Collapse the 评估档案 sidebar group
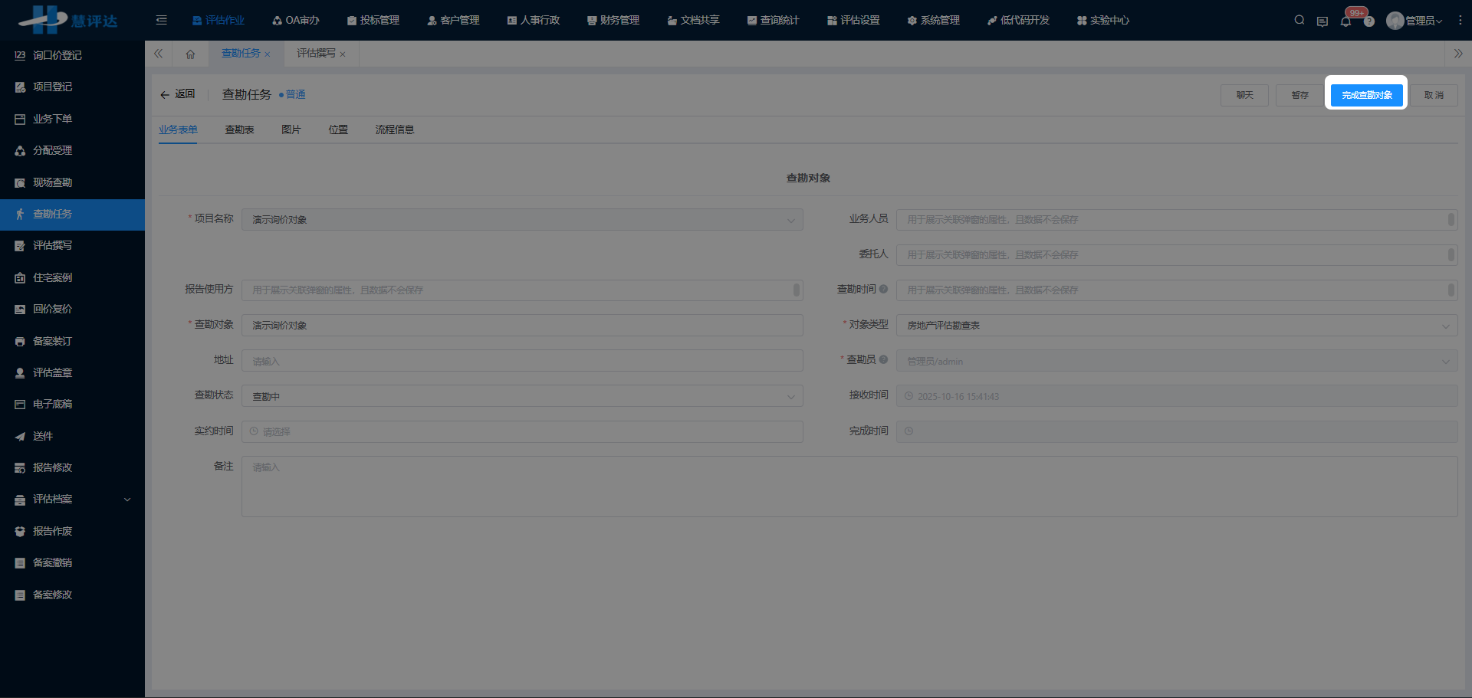 pyautogui.click(x=127, y=499)
